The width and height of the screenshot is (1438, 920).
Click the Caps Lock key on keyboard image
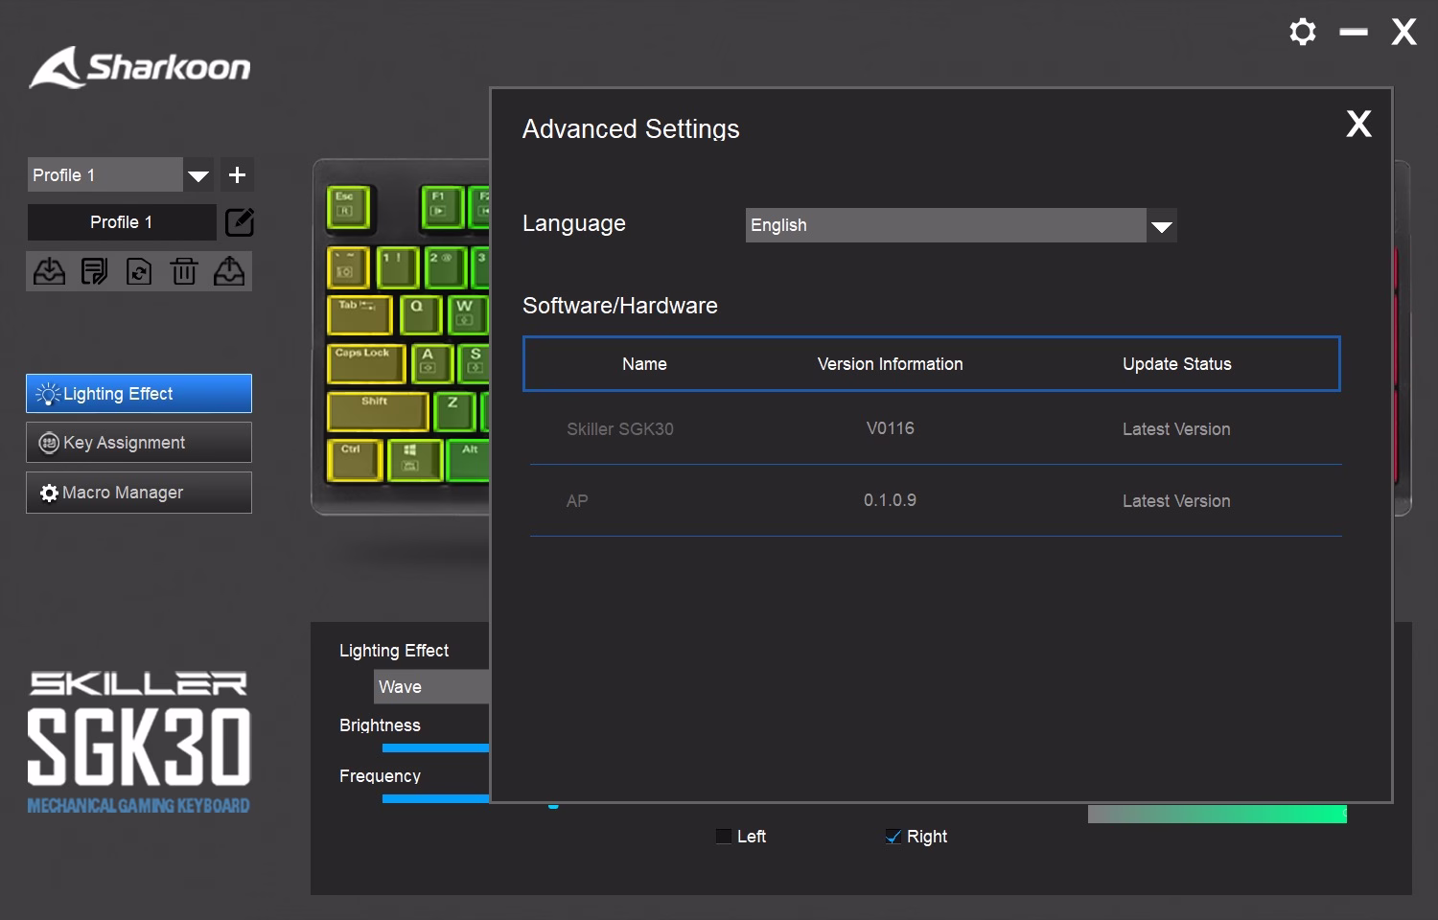click(x=366, y=363)
